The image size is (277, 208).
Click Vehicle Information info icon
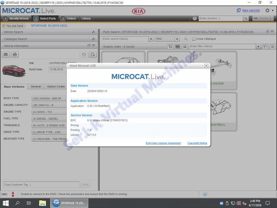[89, 46]
